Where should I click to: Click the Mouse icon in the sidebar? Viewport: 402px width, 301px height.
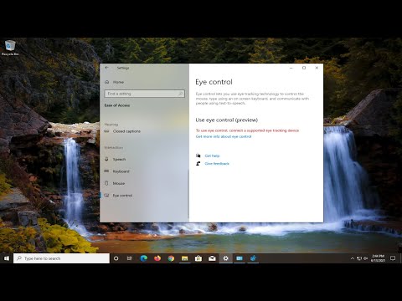[x=106, y=183]
